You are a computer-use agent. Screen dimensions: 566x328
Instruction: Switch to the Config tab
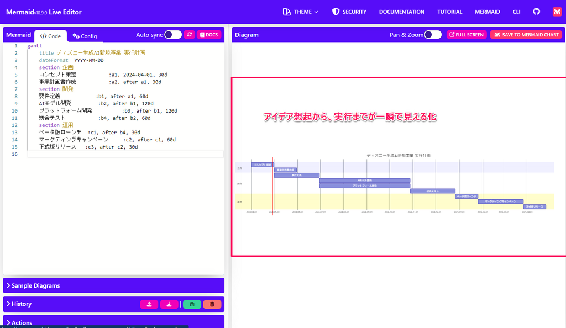click(x=85, y=36)
